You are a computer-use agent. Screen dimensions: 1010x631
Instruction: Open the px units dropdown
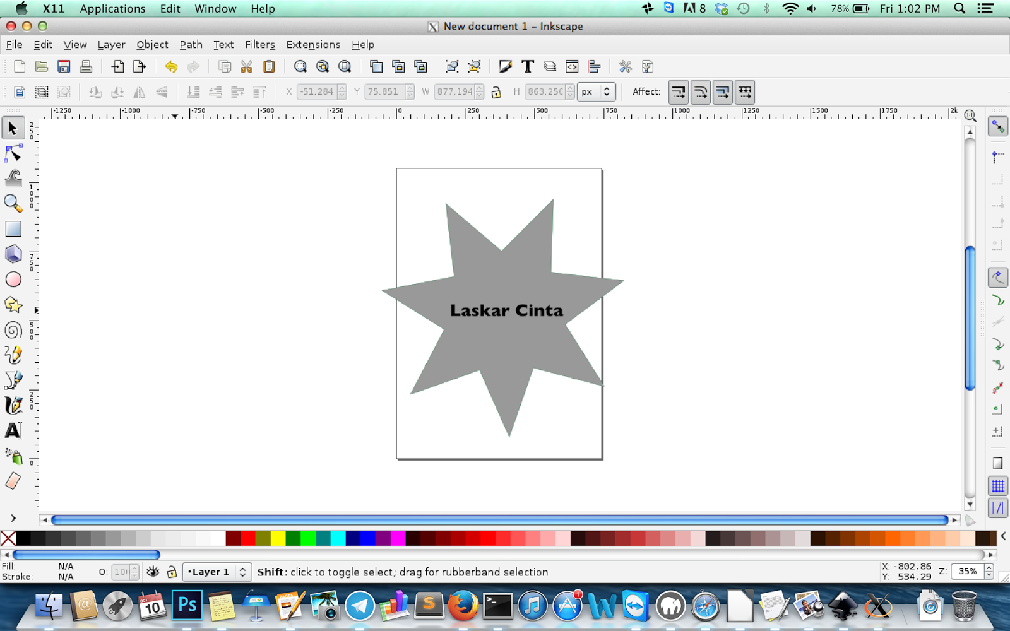[597, 91]
